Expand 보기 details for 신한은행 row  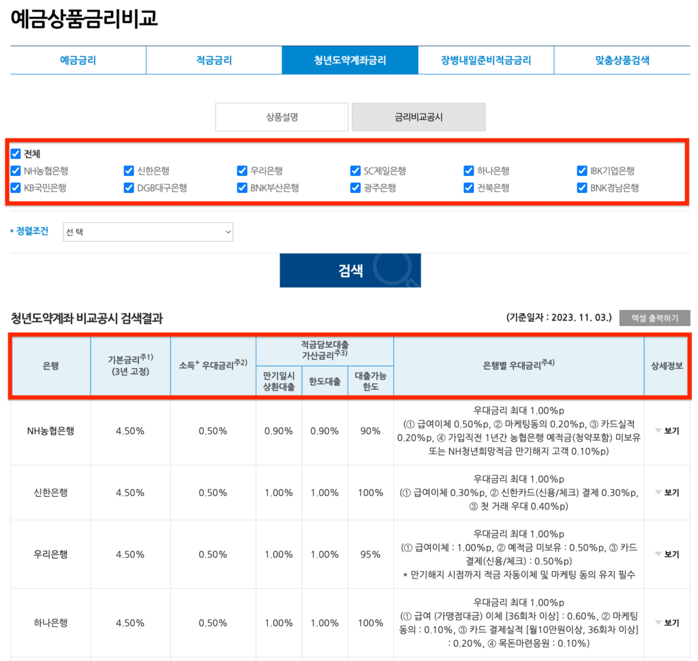point(667,493)
